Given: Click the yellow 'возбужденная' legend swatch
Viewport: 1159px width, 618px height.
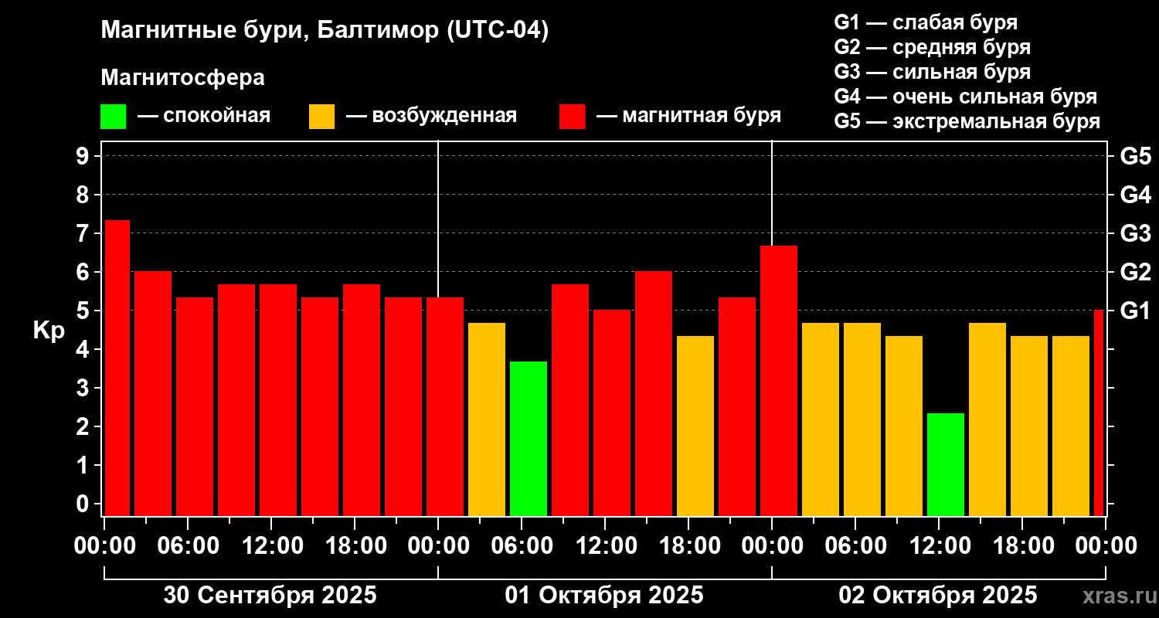Looking at the screenshot, I should coord(321,117).
